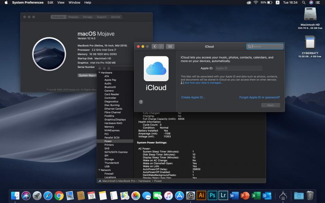Click System Information chip icon in Dock
Screen dimensions: 325x203
tap(283, 196)
